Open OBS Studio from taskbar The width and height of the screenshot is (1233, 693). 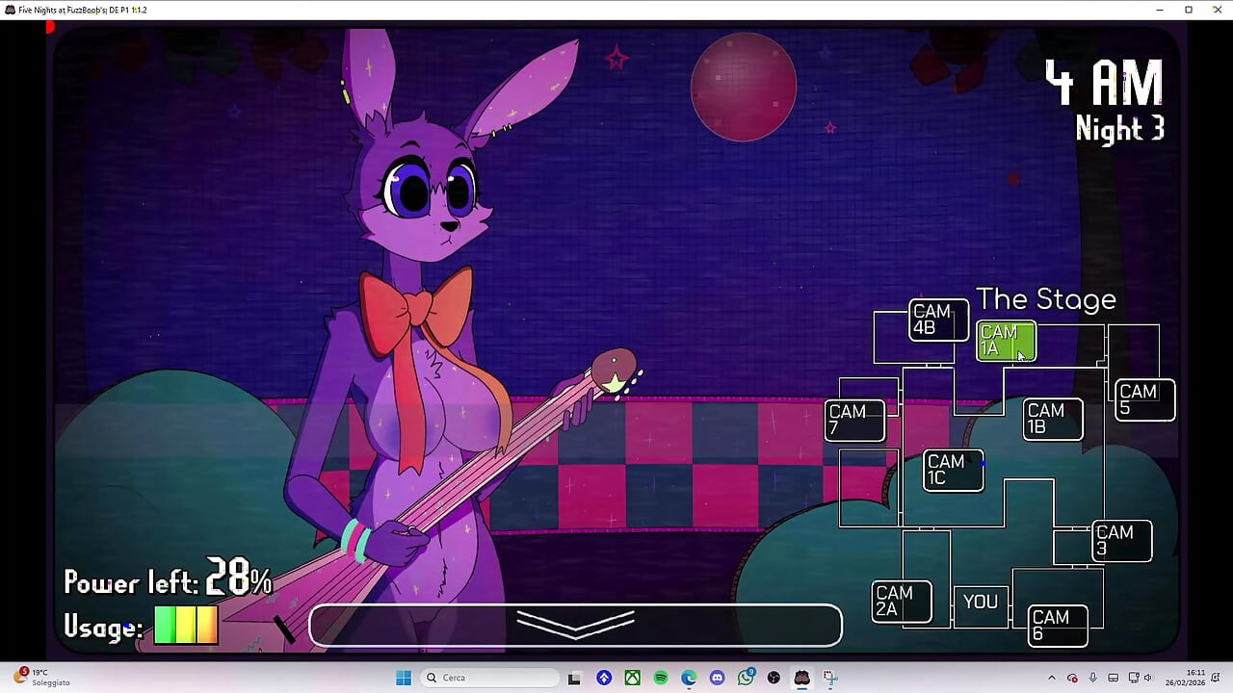click(x=774, y=678)
